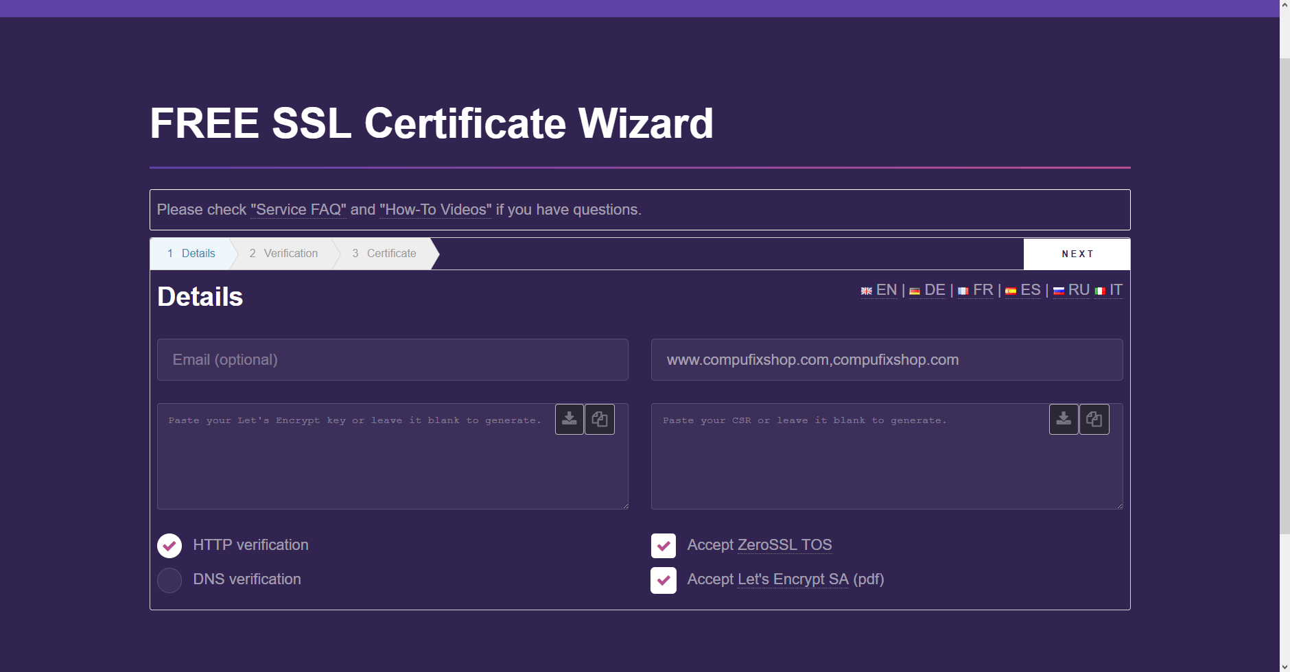Viewport: 1290px width, 672px height.
Task: Open the Details step tab
Action: point(191,254)
